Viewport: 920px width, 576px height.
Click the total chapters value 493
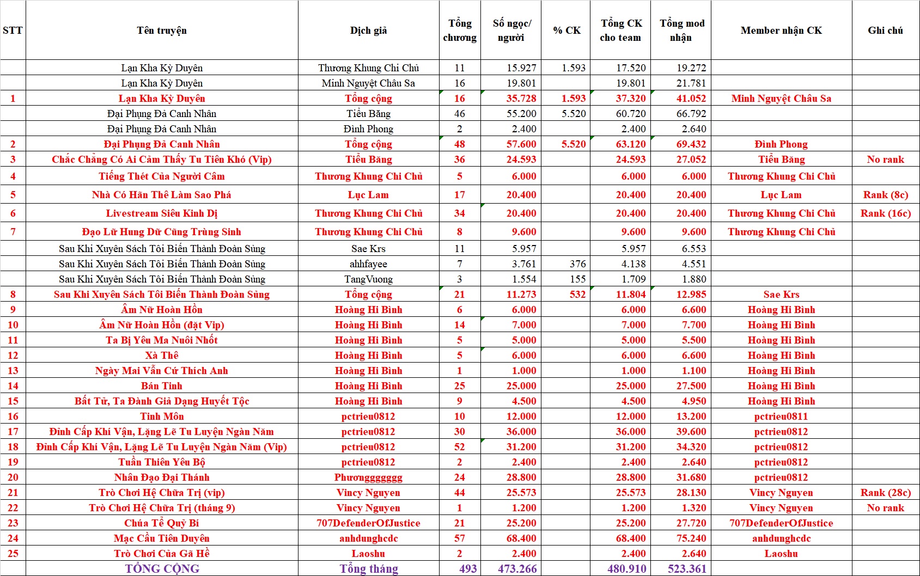tap(467, 569)
